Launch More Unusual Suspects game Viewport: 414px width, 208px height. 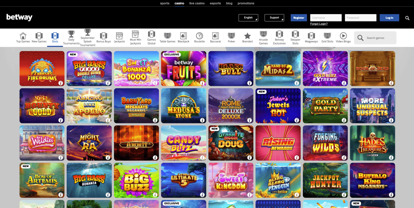[372, 106]
